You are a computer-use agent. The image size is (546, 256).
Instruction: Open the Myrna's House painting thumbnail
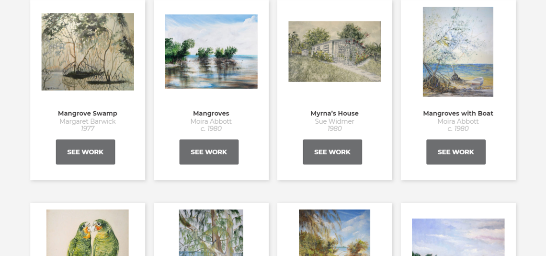pyautogui.click(x=335, y=52)
